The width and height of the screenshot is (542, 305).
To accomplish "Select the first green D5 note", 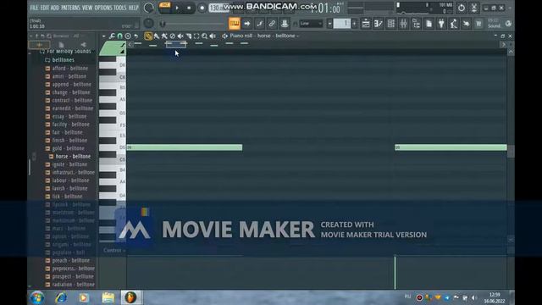I will pos(185,147).
